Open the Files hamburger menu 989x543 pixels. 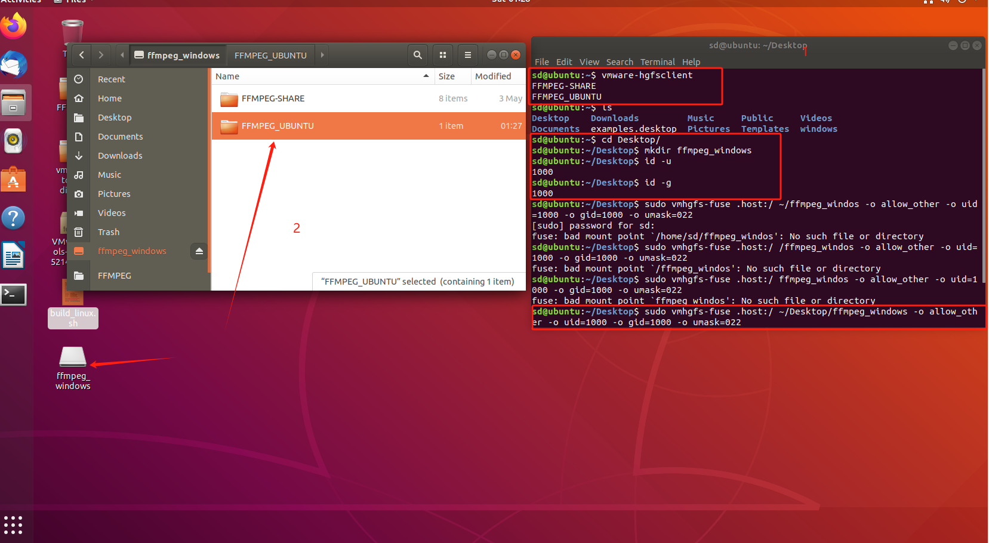(468, 55)
